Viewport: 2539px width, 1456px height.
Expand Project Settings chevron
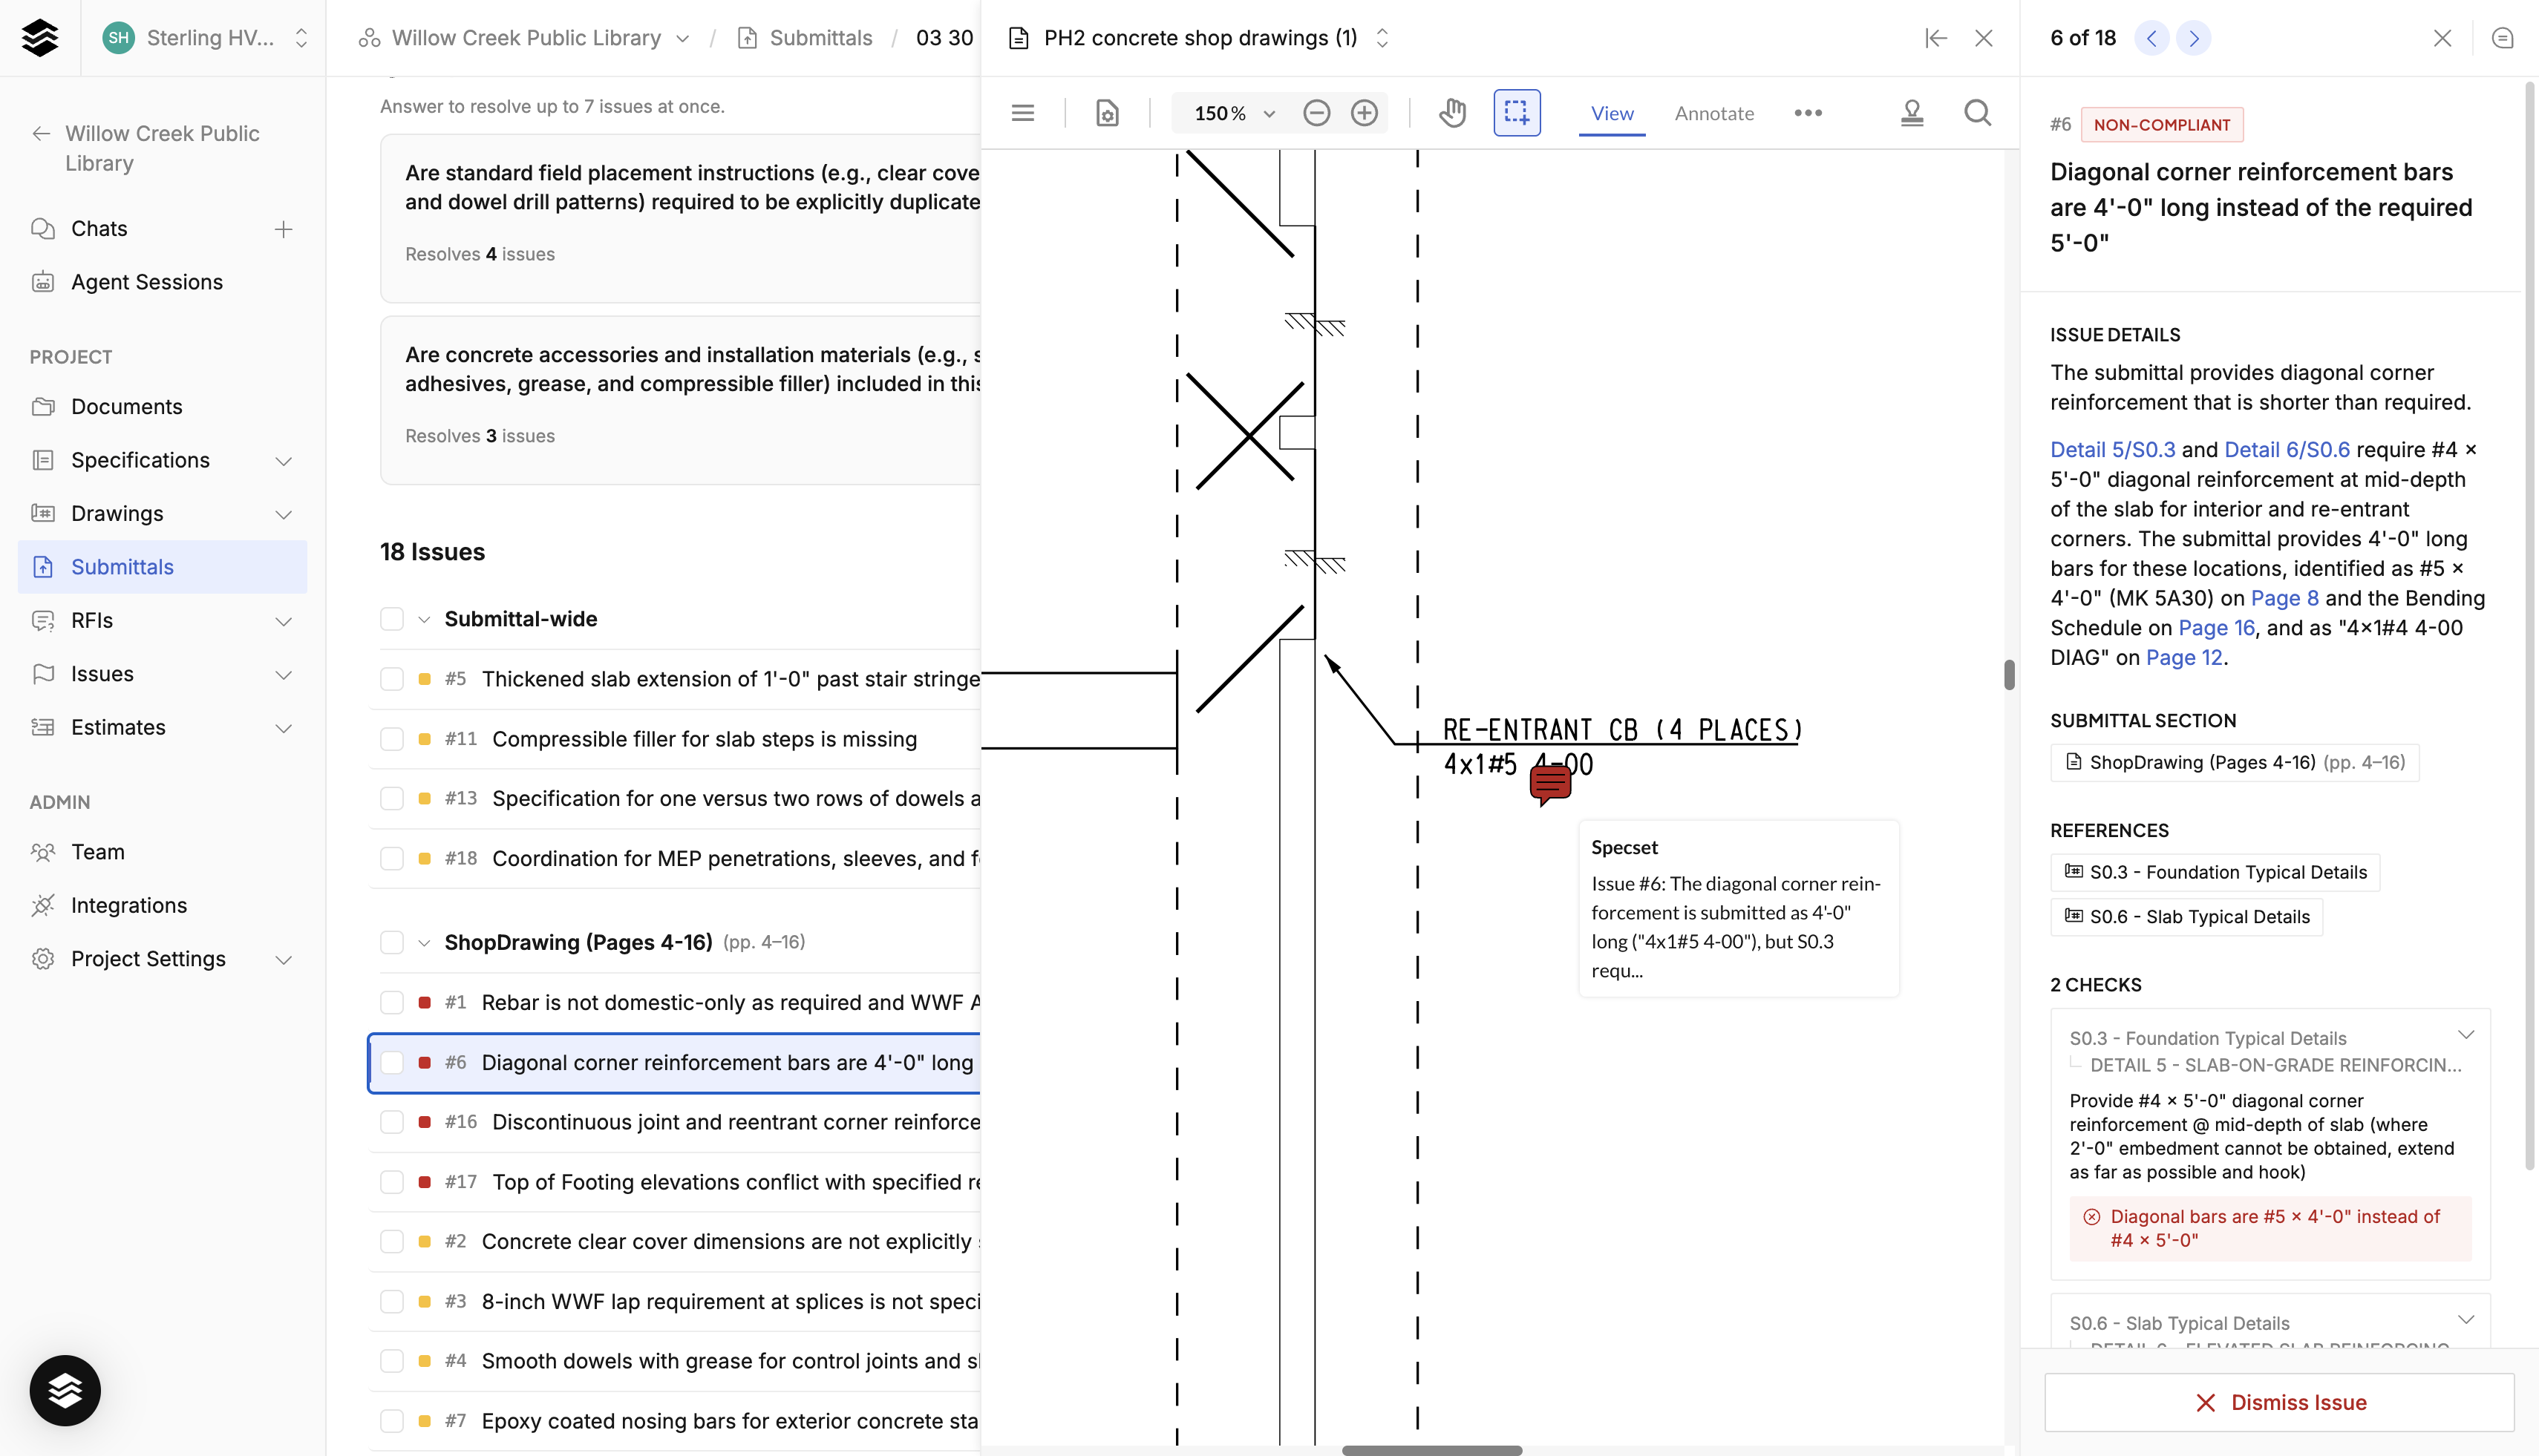(x=283, y=959)
